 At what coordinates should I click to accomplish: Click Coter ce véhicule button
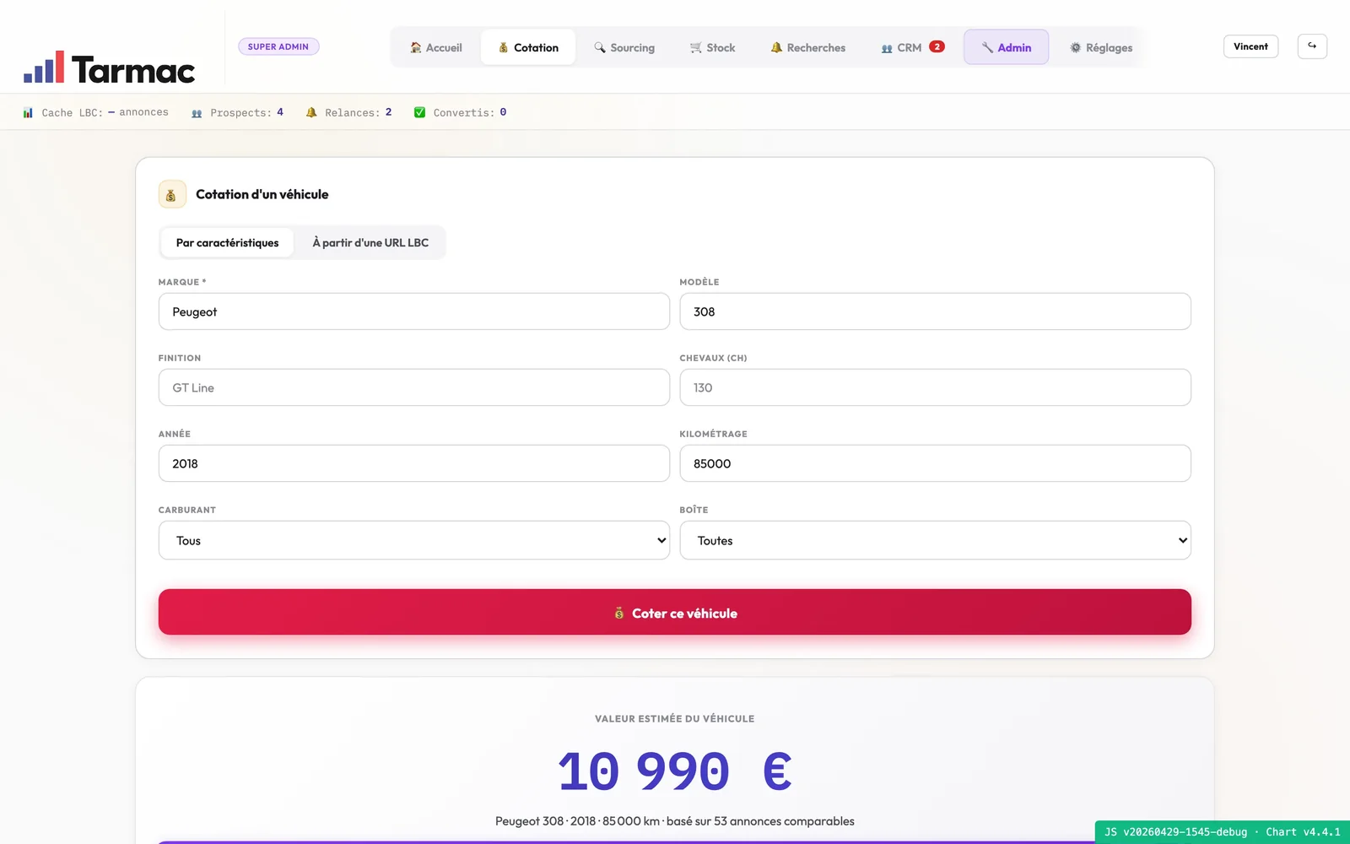[x=675, y=612]
